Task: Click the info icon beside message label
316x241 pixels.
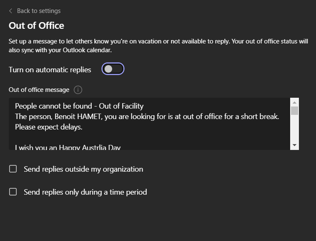Action: (x=78, y=90)
